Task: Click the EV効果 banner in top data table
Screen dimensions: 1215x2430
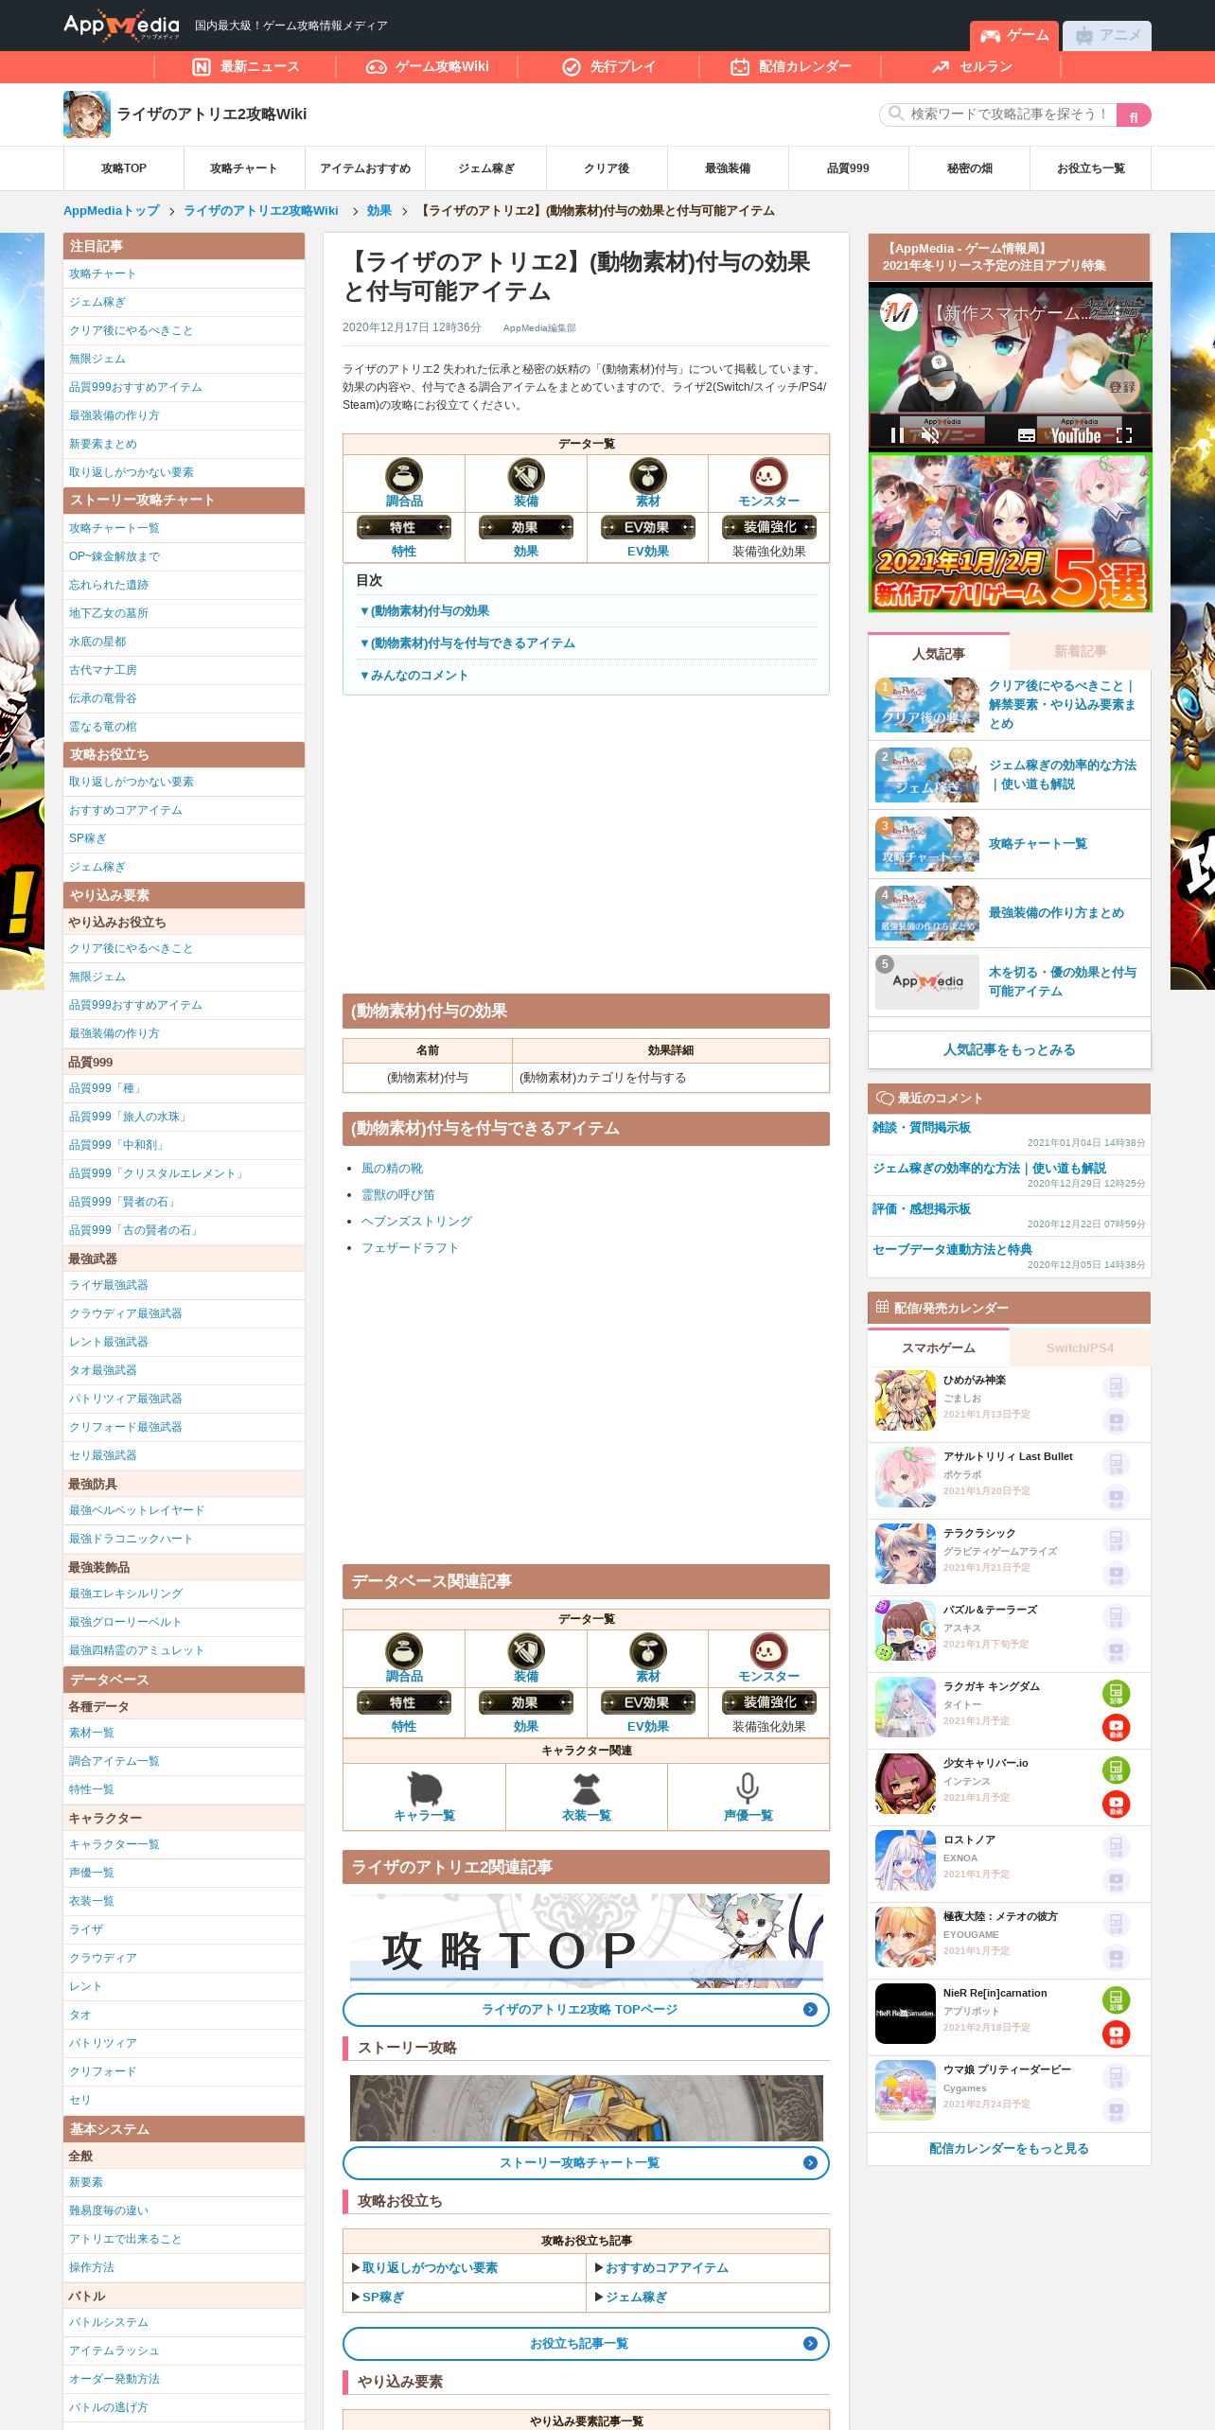Action: click(648, 527)
